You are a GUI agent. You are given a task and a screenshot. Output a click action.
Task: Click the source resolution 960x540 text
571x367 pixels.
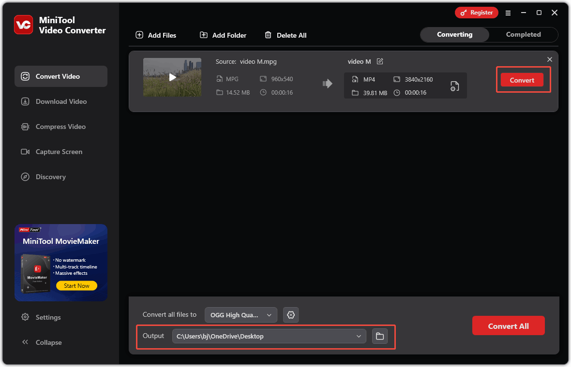click(x=282, y=79)
